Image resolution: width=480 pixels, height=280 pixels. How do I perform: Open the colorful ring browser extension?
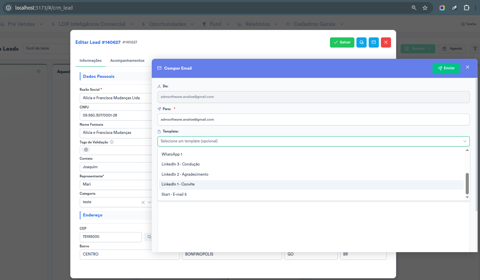point(442,7)
